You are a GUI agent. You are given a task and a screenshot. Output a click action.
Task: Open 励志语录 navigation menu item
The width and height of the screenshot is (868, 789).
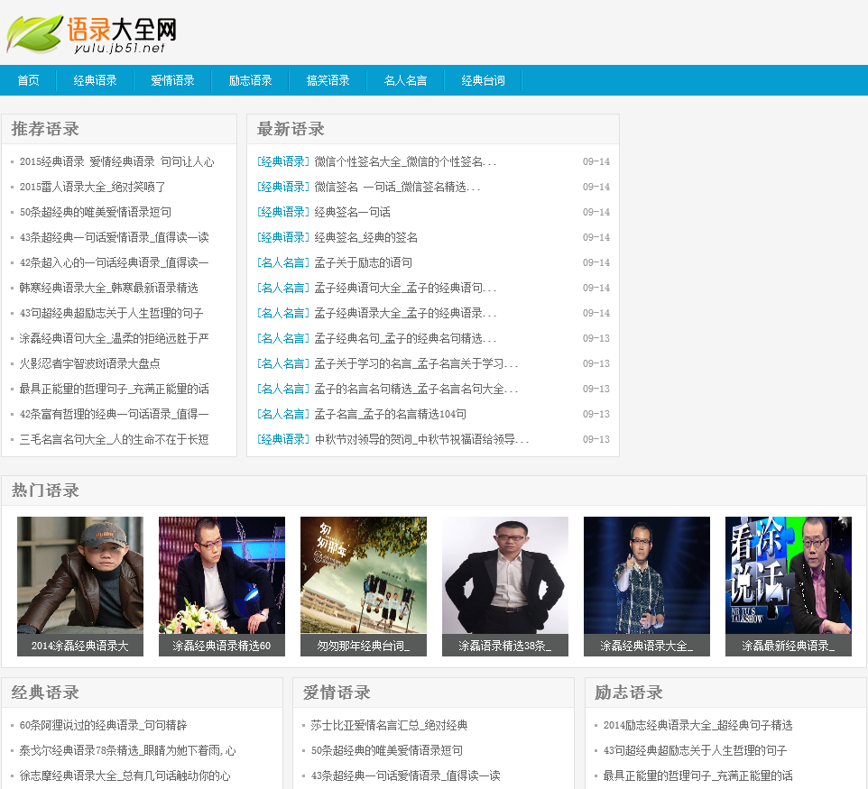point(250,80)
